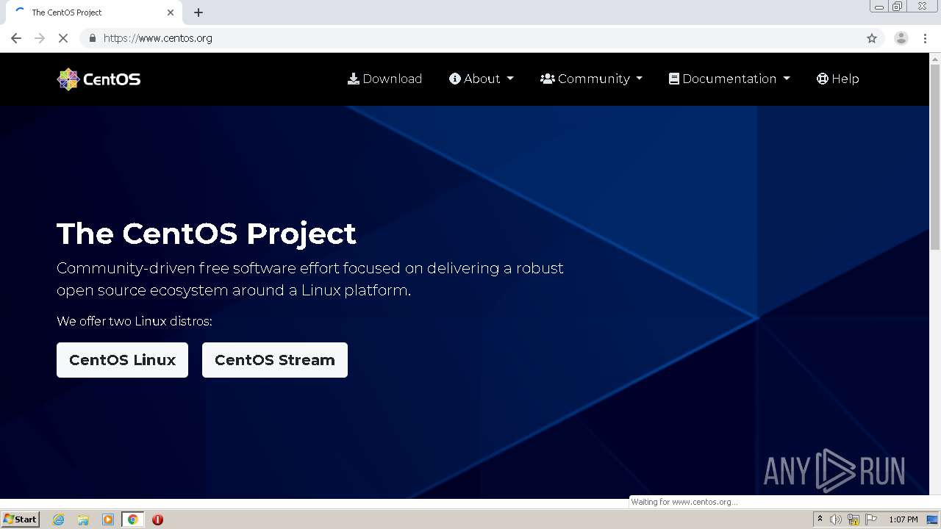Click the lifebuoy icon beside Help
This screenshot has width=941, height=529.
pos(822,79)
